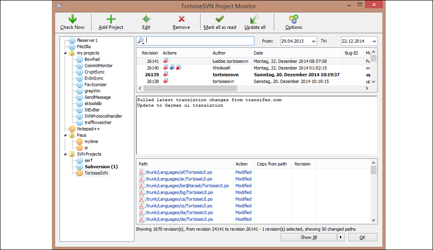433x250 pixels.
Task: Select the luebbe.tortoisesvn author cell
Action: click(x=230, y=61)
